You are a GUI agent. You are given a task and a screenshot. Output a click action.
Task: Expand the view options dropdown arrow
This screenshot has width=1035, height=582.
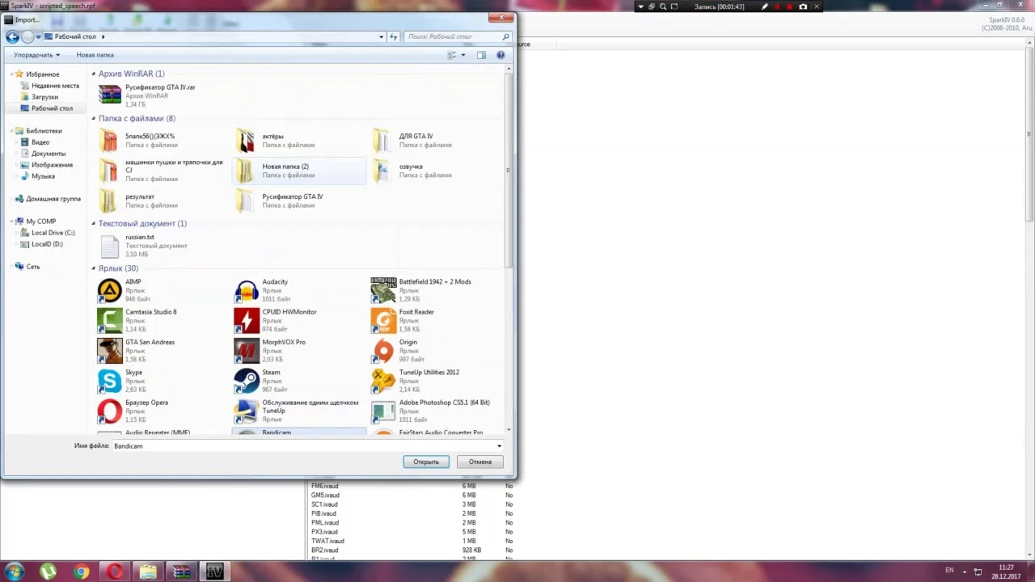[463, 55]
